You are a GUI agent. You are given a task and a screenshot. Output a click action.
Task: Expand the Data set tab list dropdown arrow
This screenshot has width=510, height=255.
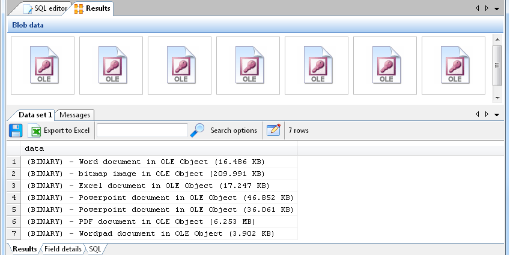[x=497, y=114]
